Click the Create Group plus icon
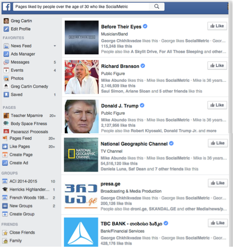Viewport: 233px width, 247px height. pyautogui.click(x=5, y=214)
